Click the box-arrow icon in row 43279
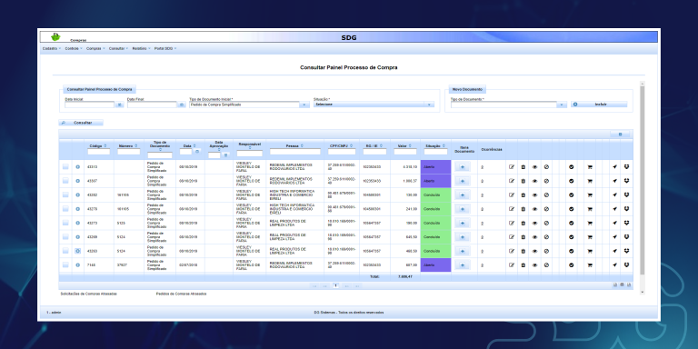 click(x=627, y=209)
